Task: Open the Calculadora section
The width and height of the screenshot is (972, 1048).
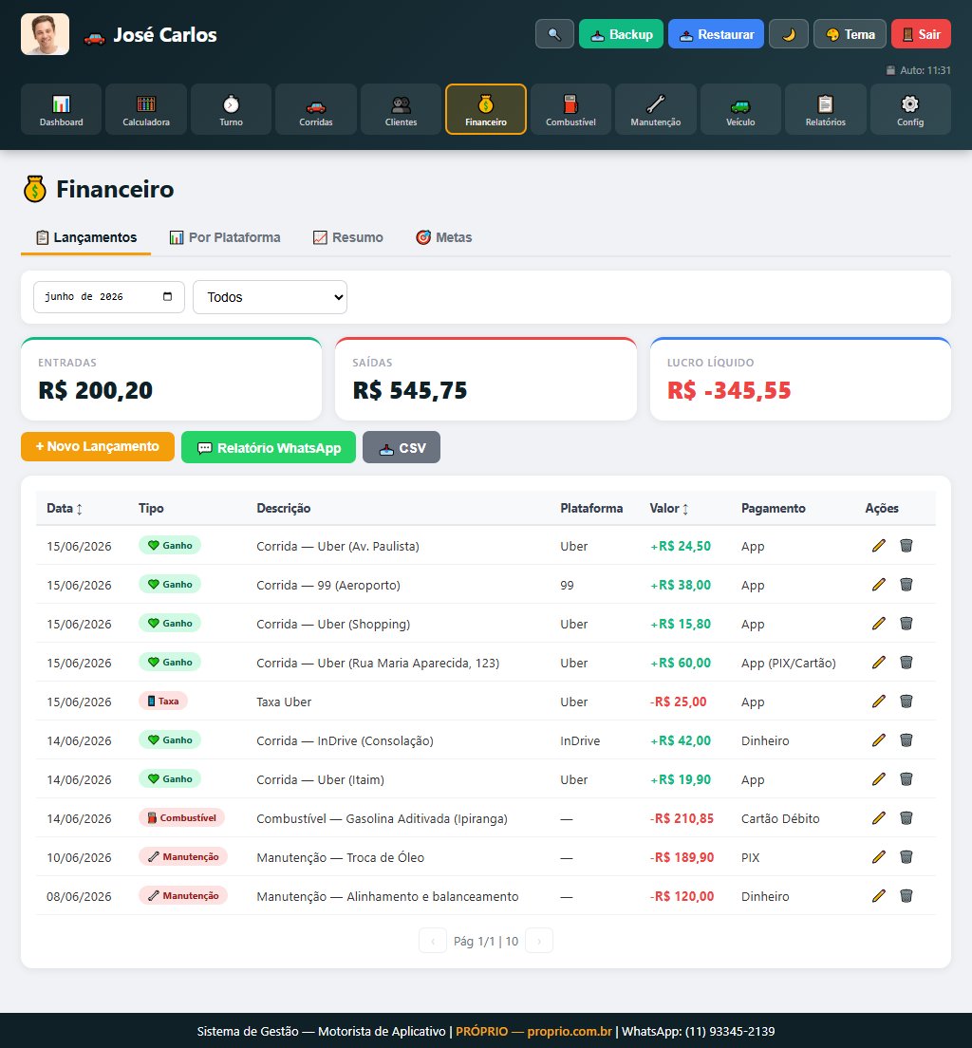Action: point(146,109)
